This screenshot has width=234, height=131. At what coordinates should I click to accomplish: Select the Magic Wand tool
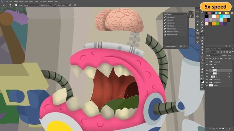click(x=202, y=22)
